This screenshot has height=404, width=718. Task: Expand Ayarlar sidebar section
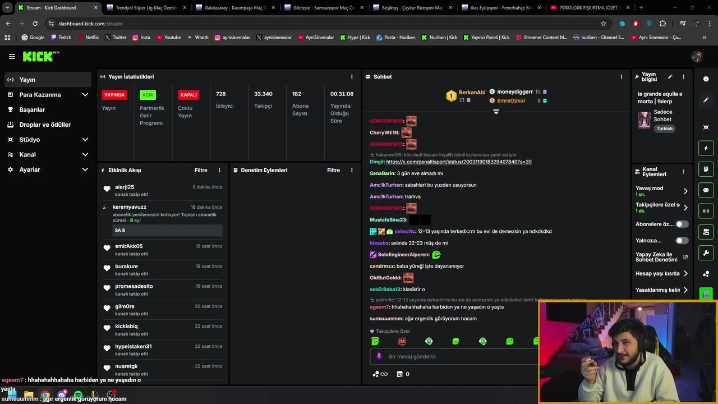[x=48, y=169]
